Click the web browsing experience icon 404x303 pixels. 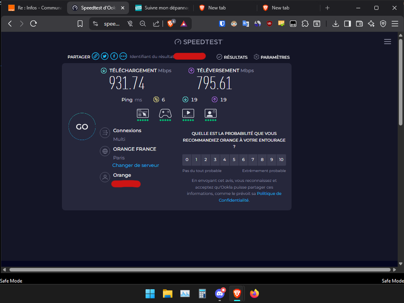pos(143,113)
